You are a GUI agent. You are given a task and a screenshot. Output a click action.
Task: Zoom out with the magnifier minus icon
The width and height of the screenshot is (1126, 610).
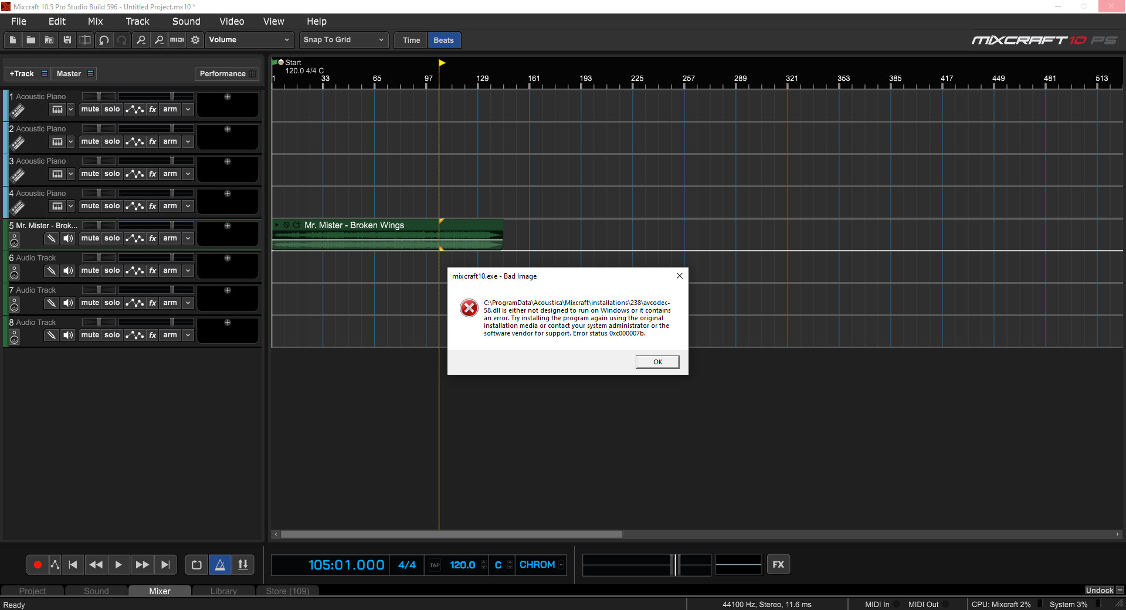[159, 40]
